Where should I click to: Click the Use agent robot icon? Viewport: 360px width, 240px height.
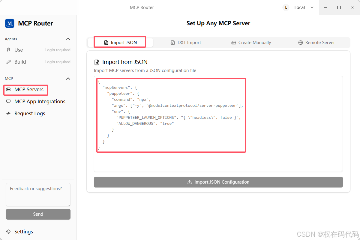[8, 50]
